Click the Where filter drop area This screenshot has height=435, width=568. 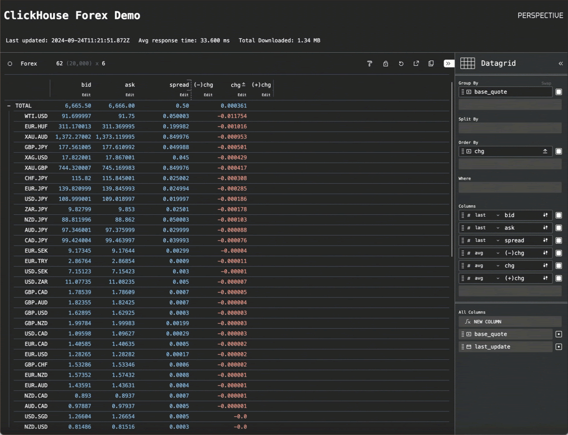tap(509, 187)
